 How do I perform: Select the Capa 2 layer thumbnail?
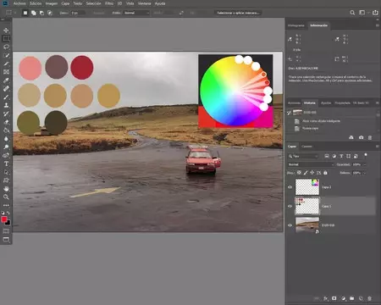307,187
